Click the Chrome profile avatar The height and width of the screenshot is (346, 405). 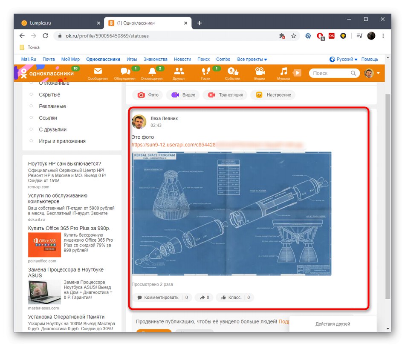tap(371, 36)
